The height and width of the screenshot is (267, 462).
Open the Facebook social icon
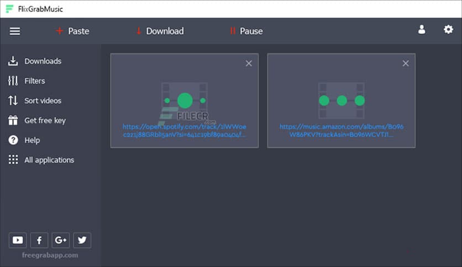pos(39,240)
